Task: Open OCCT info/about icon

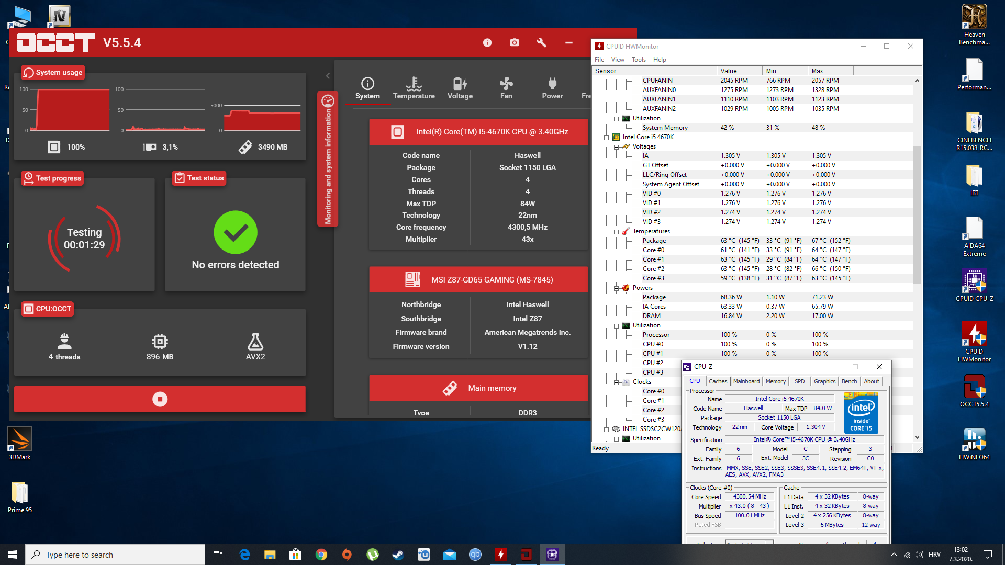Action: coord(487,43)
